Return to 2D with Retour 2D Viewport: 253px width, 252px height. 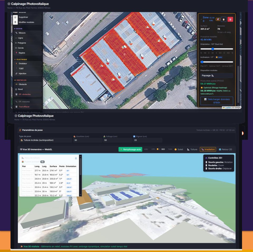[x=225, y=149]
